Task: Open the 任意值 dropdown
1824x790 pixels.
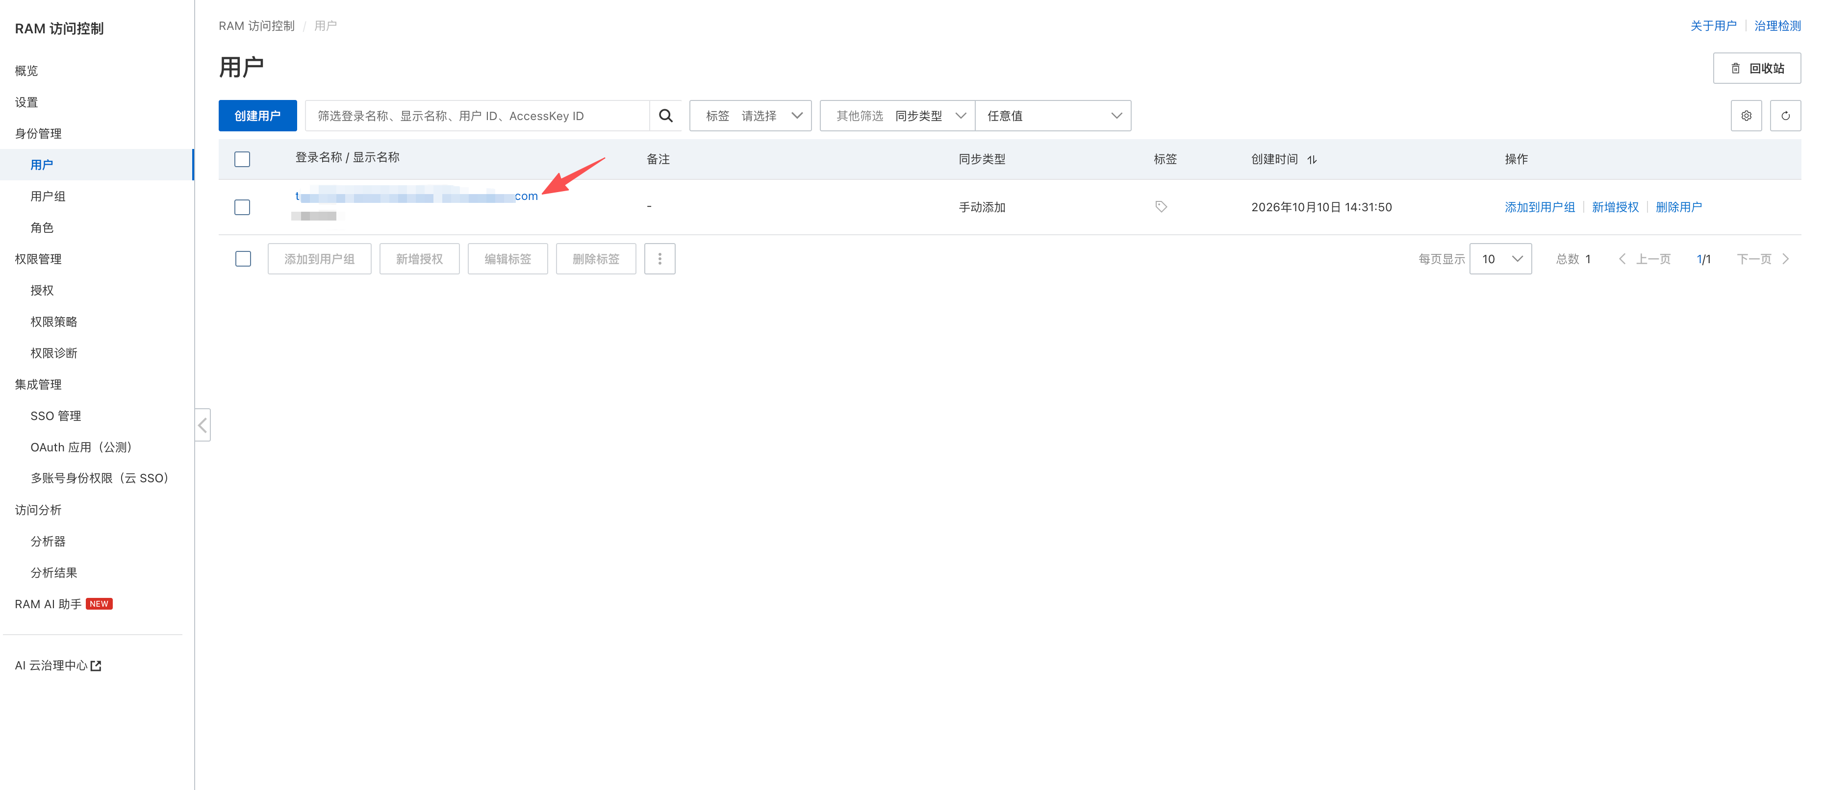Action: point(1053,115)
